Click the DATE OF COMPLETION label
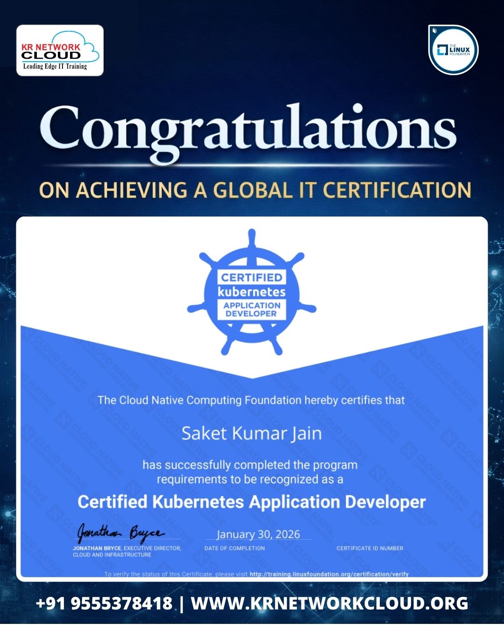Screen dimensions: 504x630 click(234, 548)
